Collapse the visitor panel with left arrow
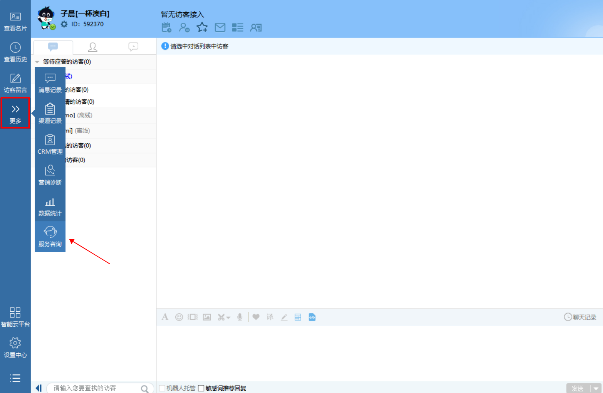Viewport: 603px width, 393px height. [39, 388]
